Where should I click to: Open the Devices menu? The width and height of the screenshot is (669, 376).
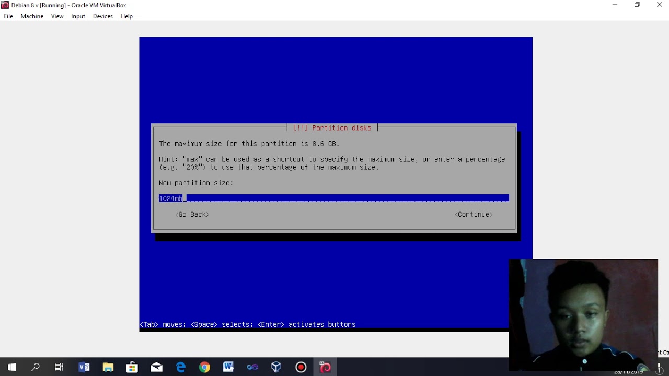[x=102, y=16]
